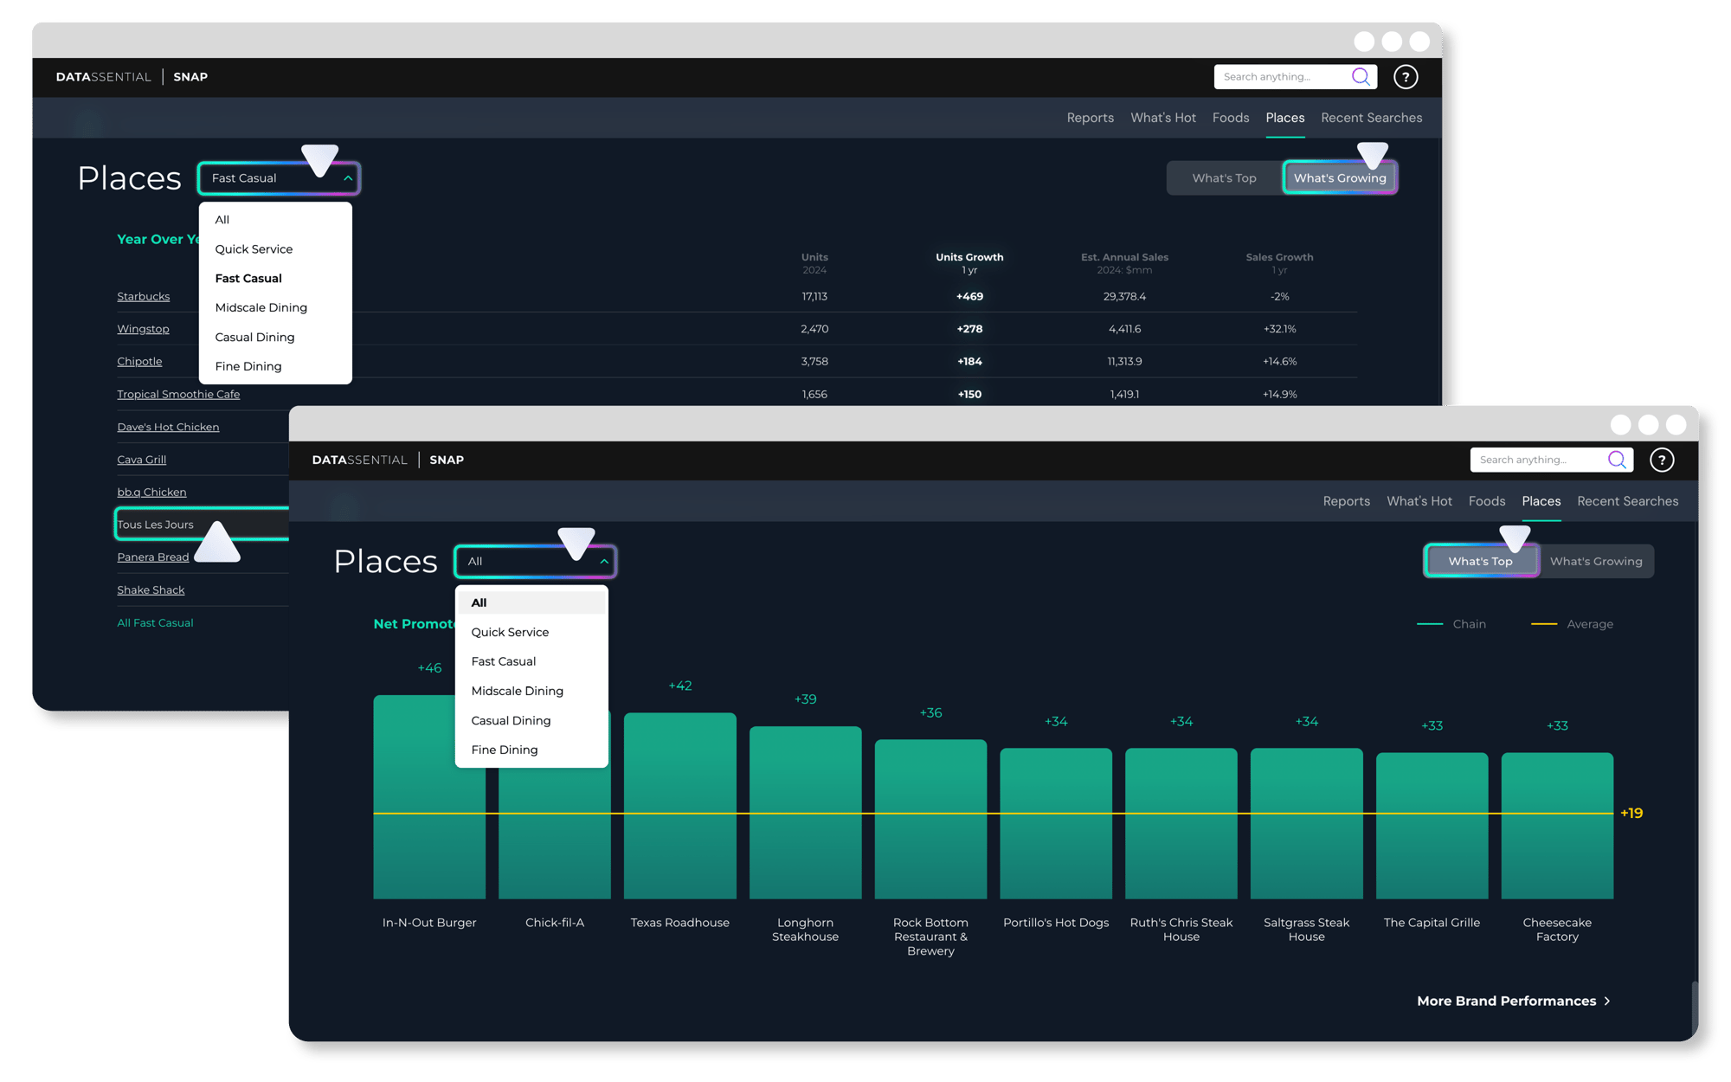This screenshot has height=1082, width=1731.
Task: Click the chevron arrow beside More Brand Performances
Action: coord(1607,1001)
